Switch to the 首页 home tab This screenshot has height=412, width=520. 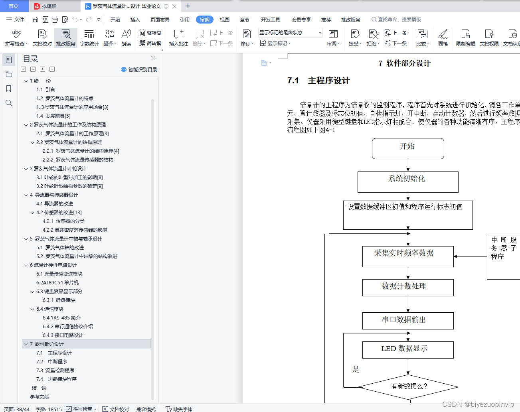click(x=14, y=6)
